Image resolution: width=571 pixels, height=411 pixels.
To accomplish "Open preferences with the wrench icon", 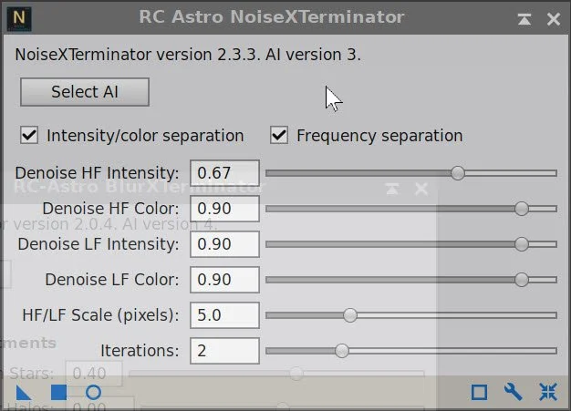I will click(x=514, y=392).
